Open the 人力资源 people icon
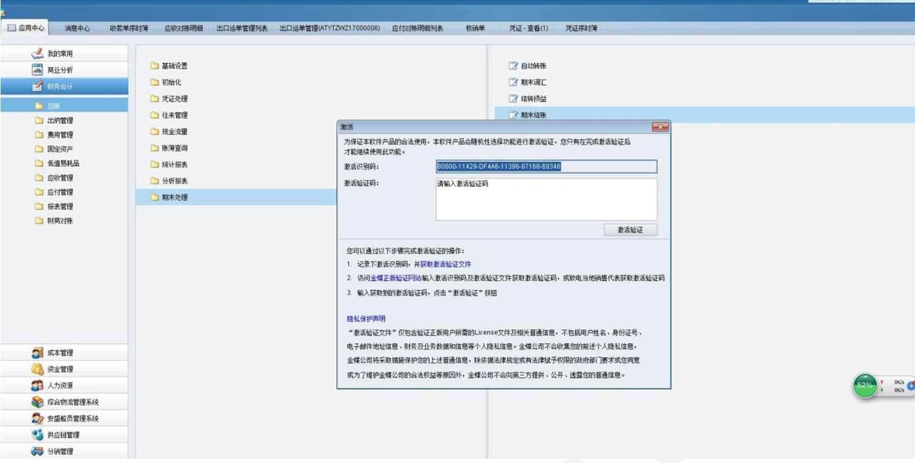The width and height of the screenshot is (915, 463). click(x=37, y=386)
